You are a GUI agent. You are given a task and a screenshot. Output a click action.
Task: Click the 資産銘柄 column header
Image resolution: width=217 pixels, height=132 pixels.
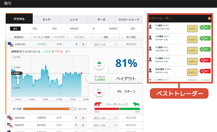click(19, 37)
